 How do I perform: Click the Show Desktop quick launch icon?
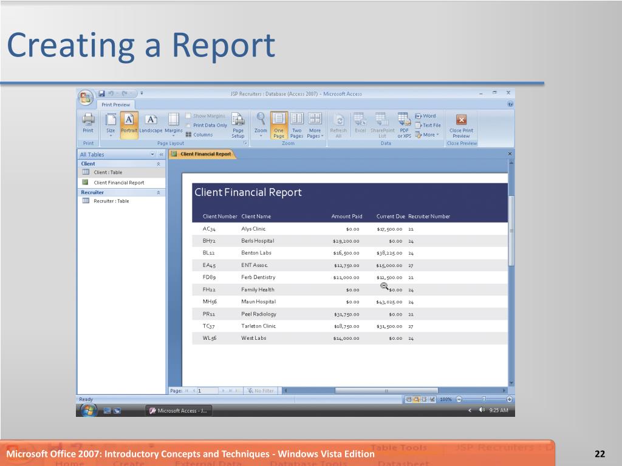coord(107,411)
